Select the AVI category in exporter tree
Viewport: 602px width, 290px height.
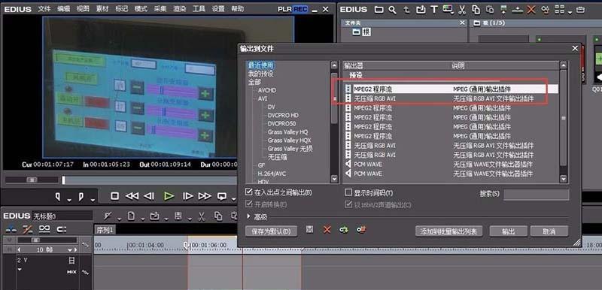(263, 98)
